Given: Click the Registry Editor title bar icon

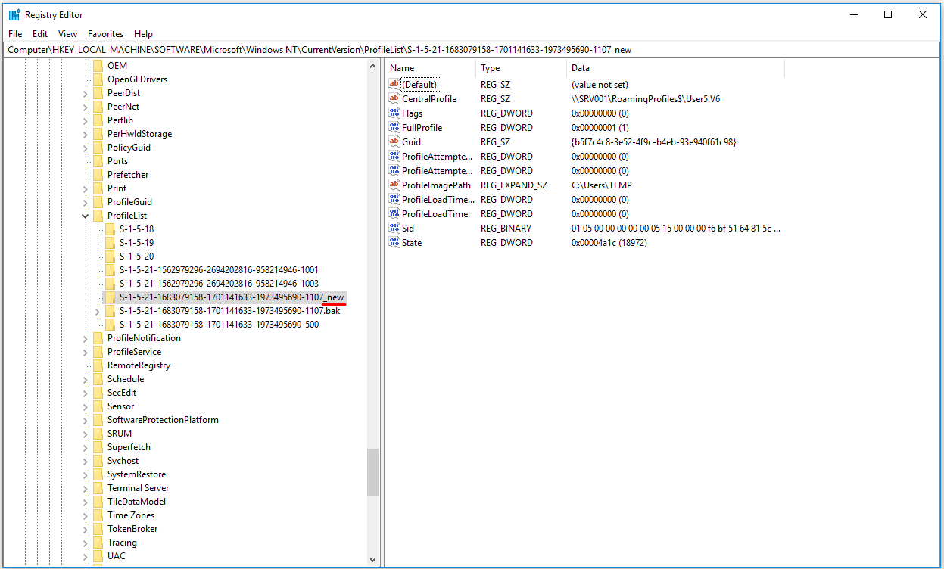Looking at the screenshot, I should point(14,14).
